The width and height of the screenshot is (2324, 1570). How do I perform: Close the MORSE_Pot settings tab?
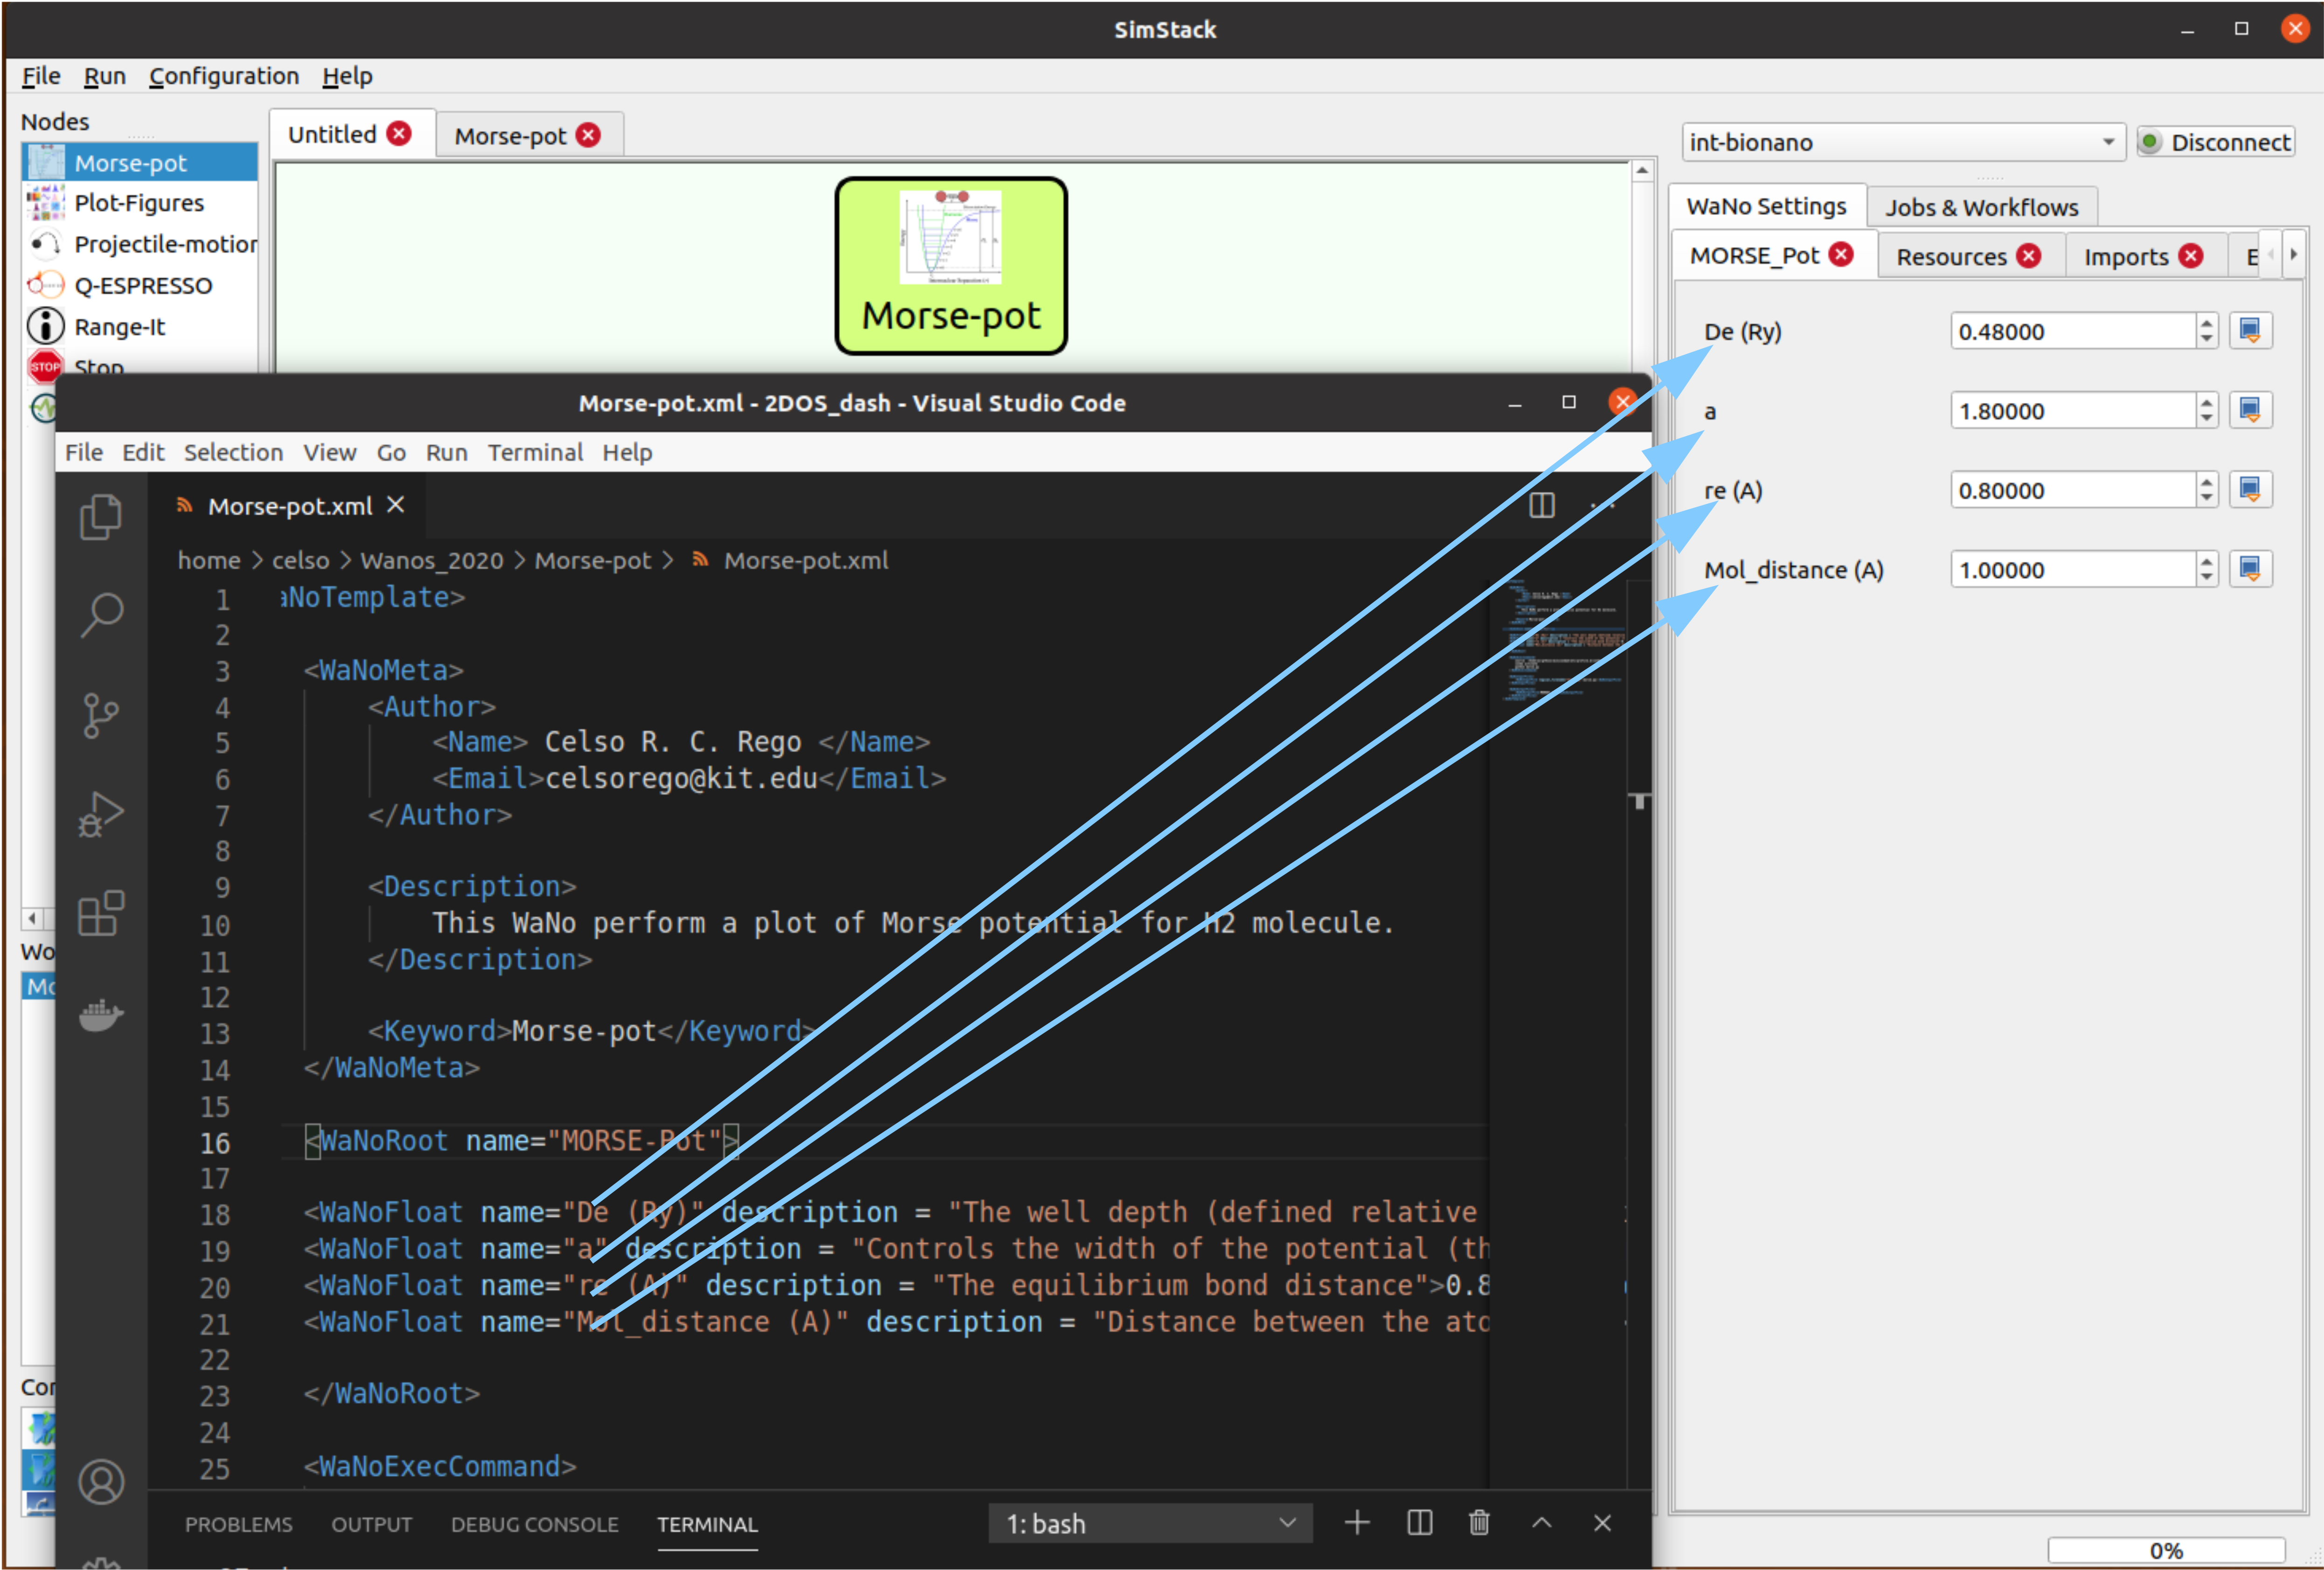click(x=1841, y=255)
